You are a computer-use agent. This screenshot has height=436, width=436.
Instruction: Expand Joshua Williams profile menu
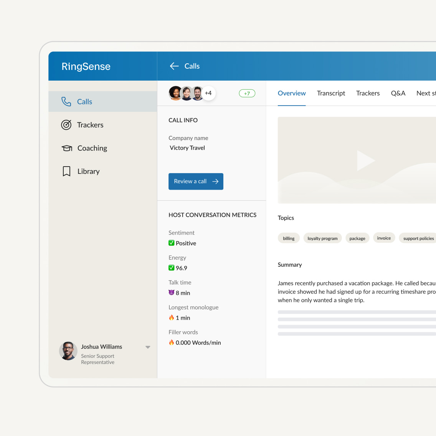point(148,347)
